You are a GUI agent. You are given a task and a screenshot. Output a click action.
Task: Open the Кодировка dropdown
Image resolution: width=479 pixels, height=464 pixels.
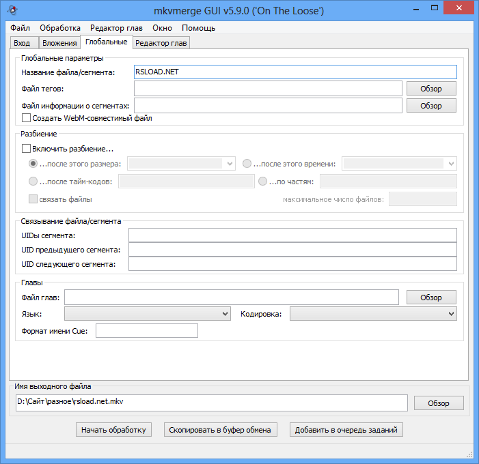pyautogui.click(x=373, y=314)
